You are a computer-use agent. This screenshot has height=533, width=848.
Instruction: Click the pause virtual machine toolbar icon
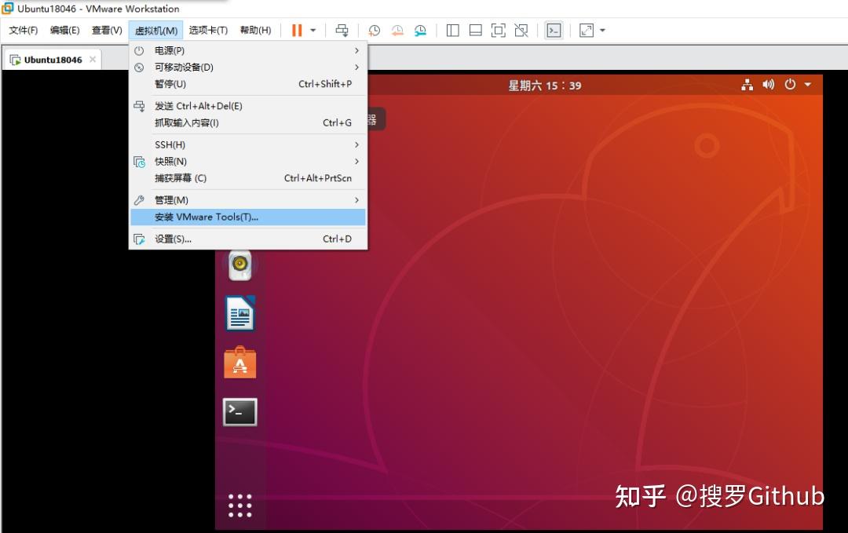click(297, 31)
